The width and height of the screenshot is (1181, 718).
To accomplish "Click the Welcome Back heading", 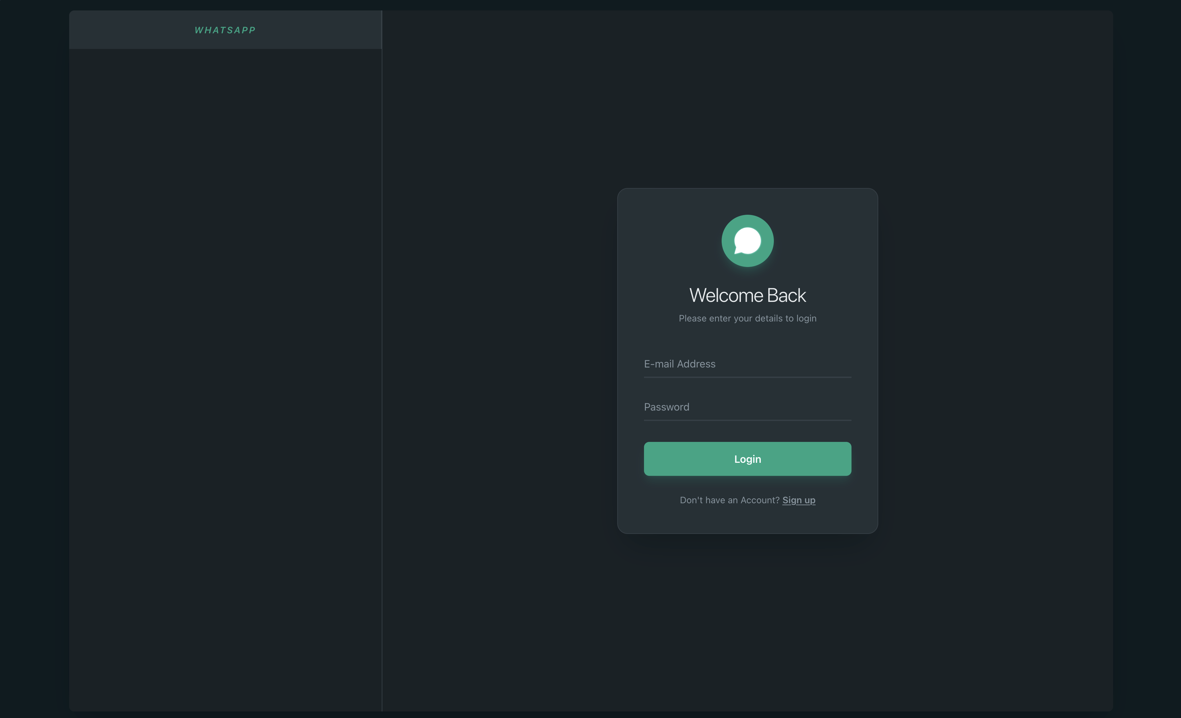I will [x=747, y=295].
